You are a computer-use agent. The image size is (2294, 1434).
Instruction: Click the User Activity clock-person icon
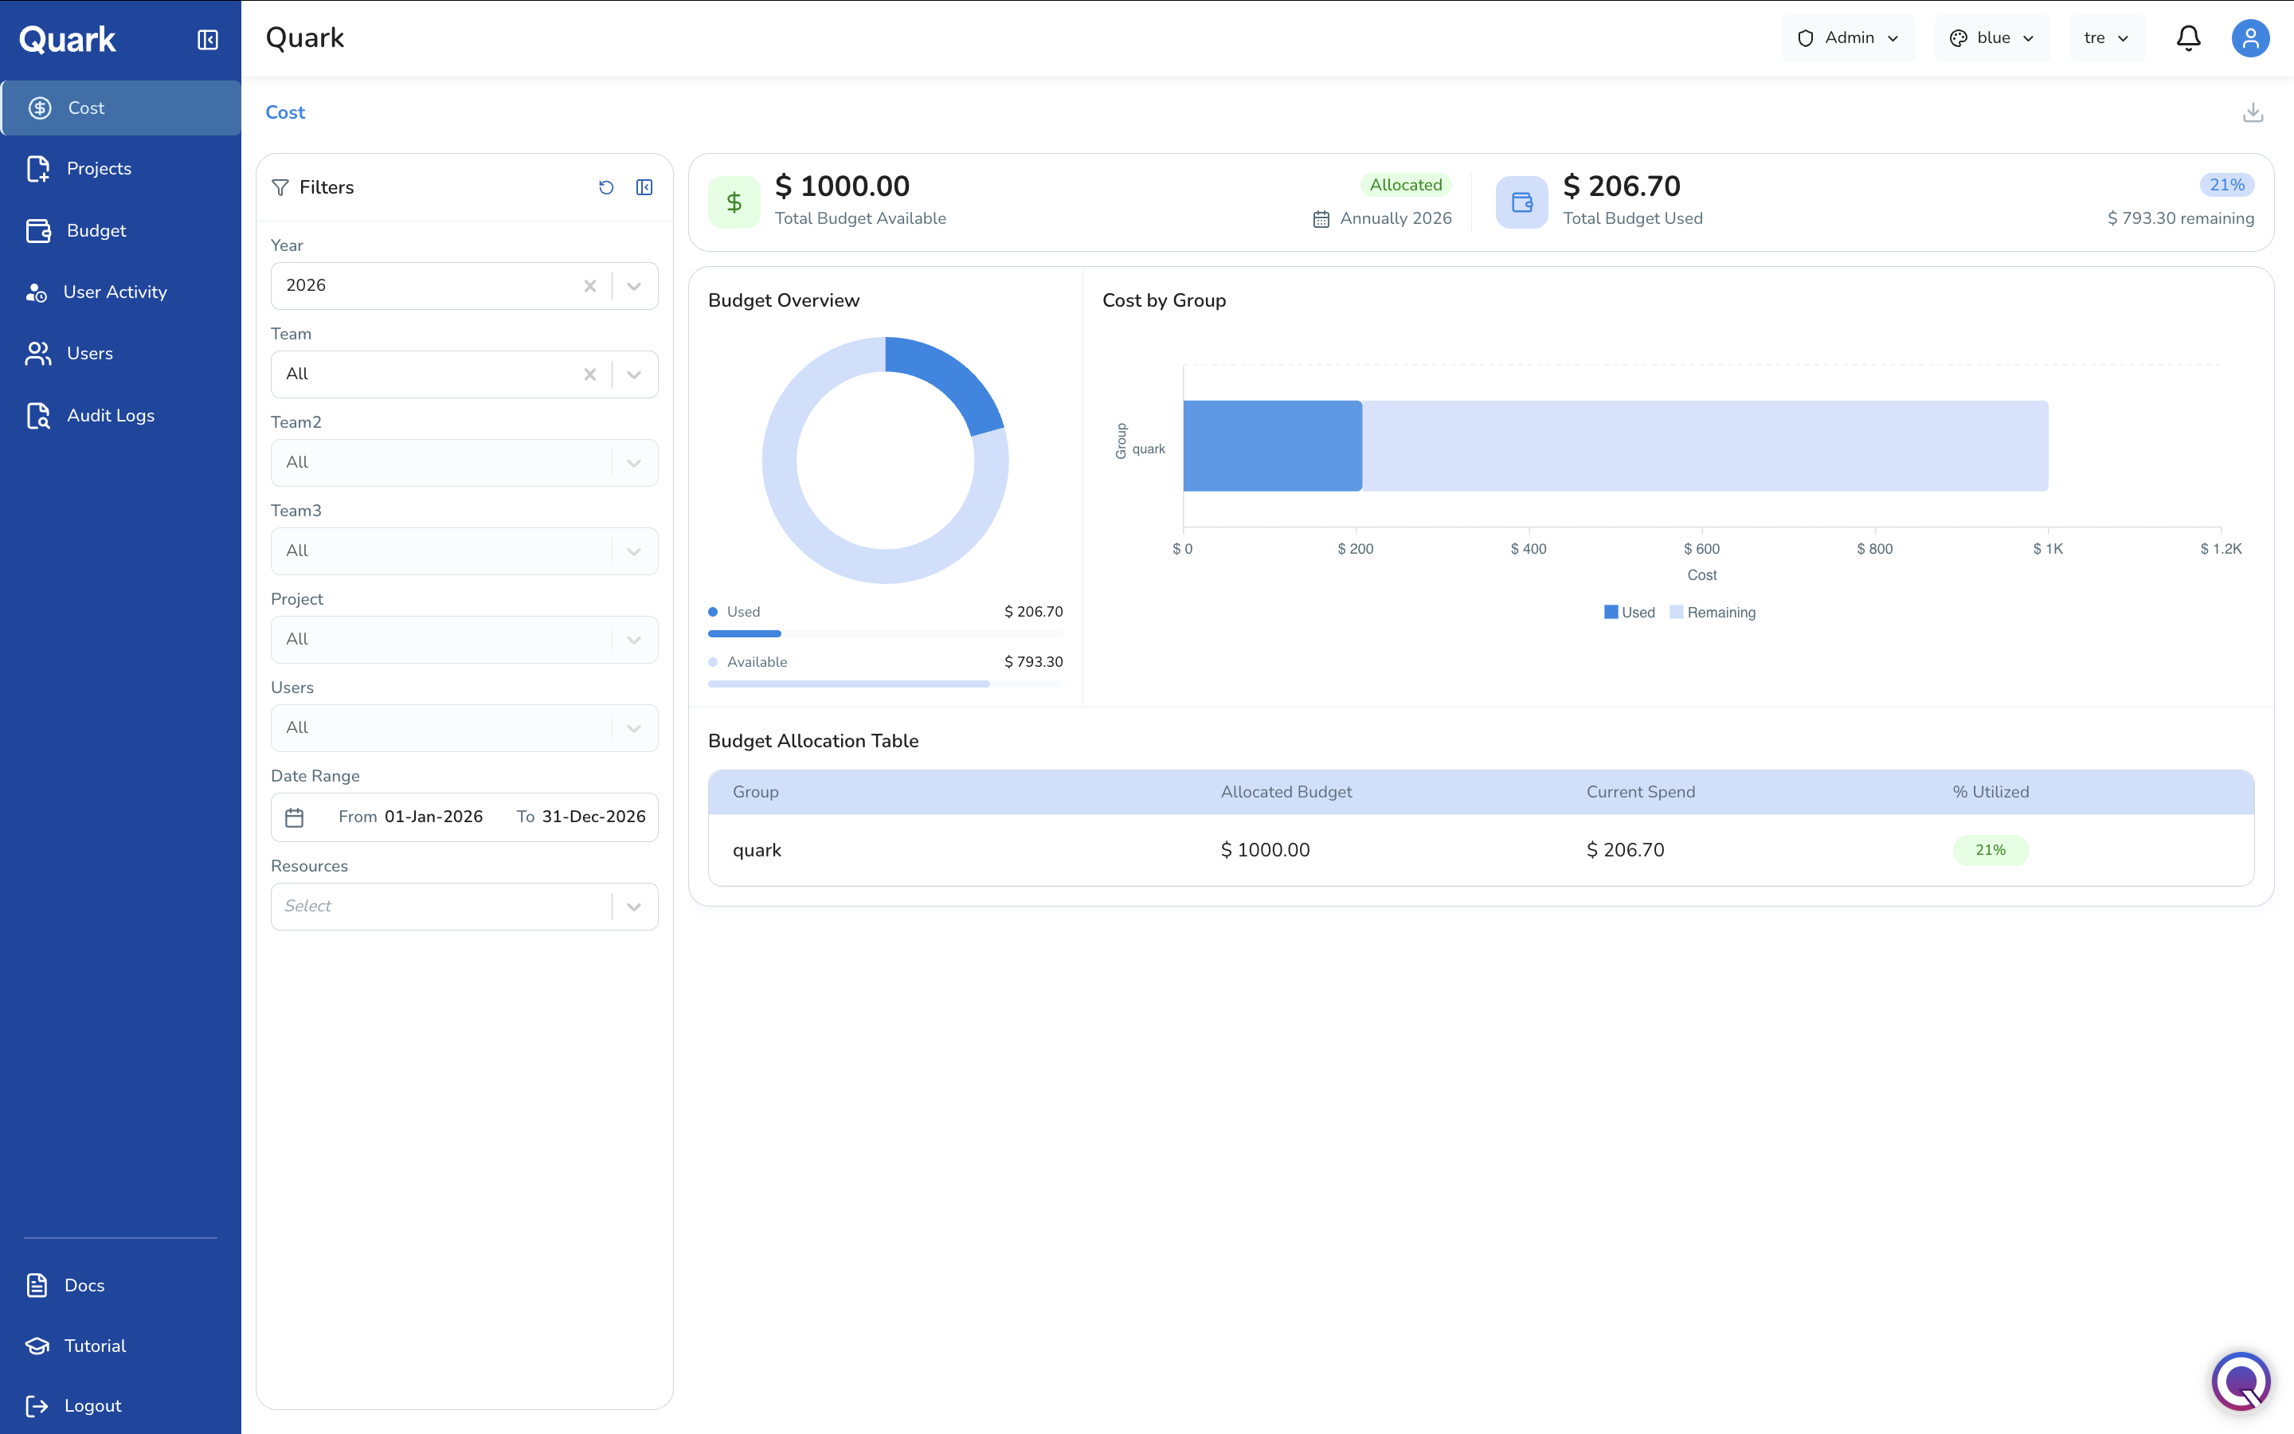tap(36, 293)
